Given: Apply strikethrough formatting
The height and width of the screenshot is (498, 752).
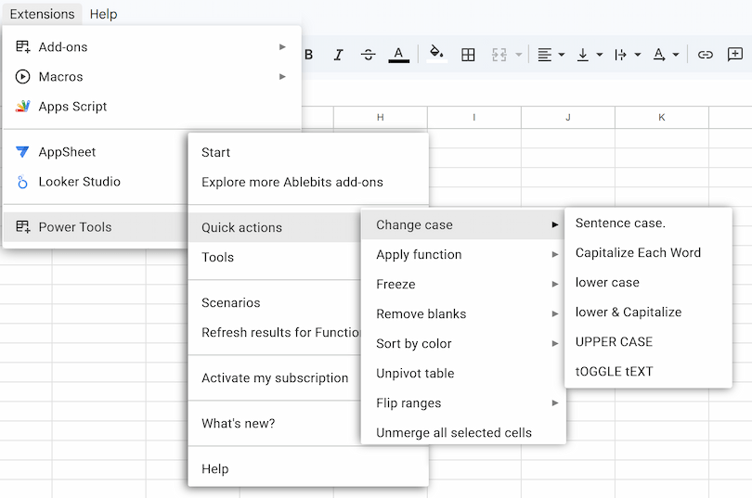Looking at the screenshot, I should coord(368,55).
